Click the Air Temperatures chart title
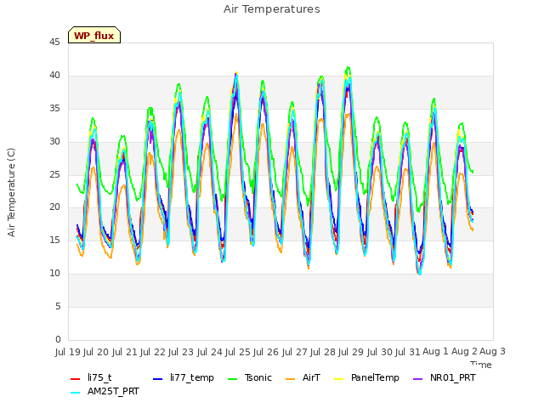This screenshot has height=408, width=544. pyautogui.click(x=272, y=9)
